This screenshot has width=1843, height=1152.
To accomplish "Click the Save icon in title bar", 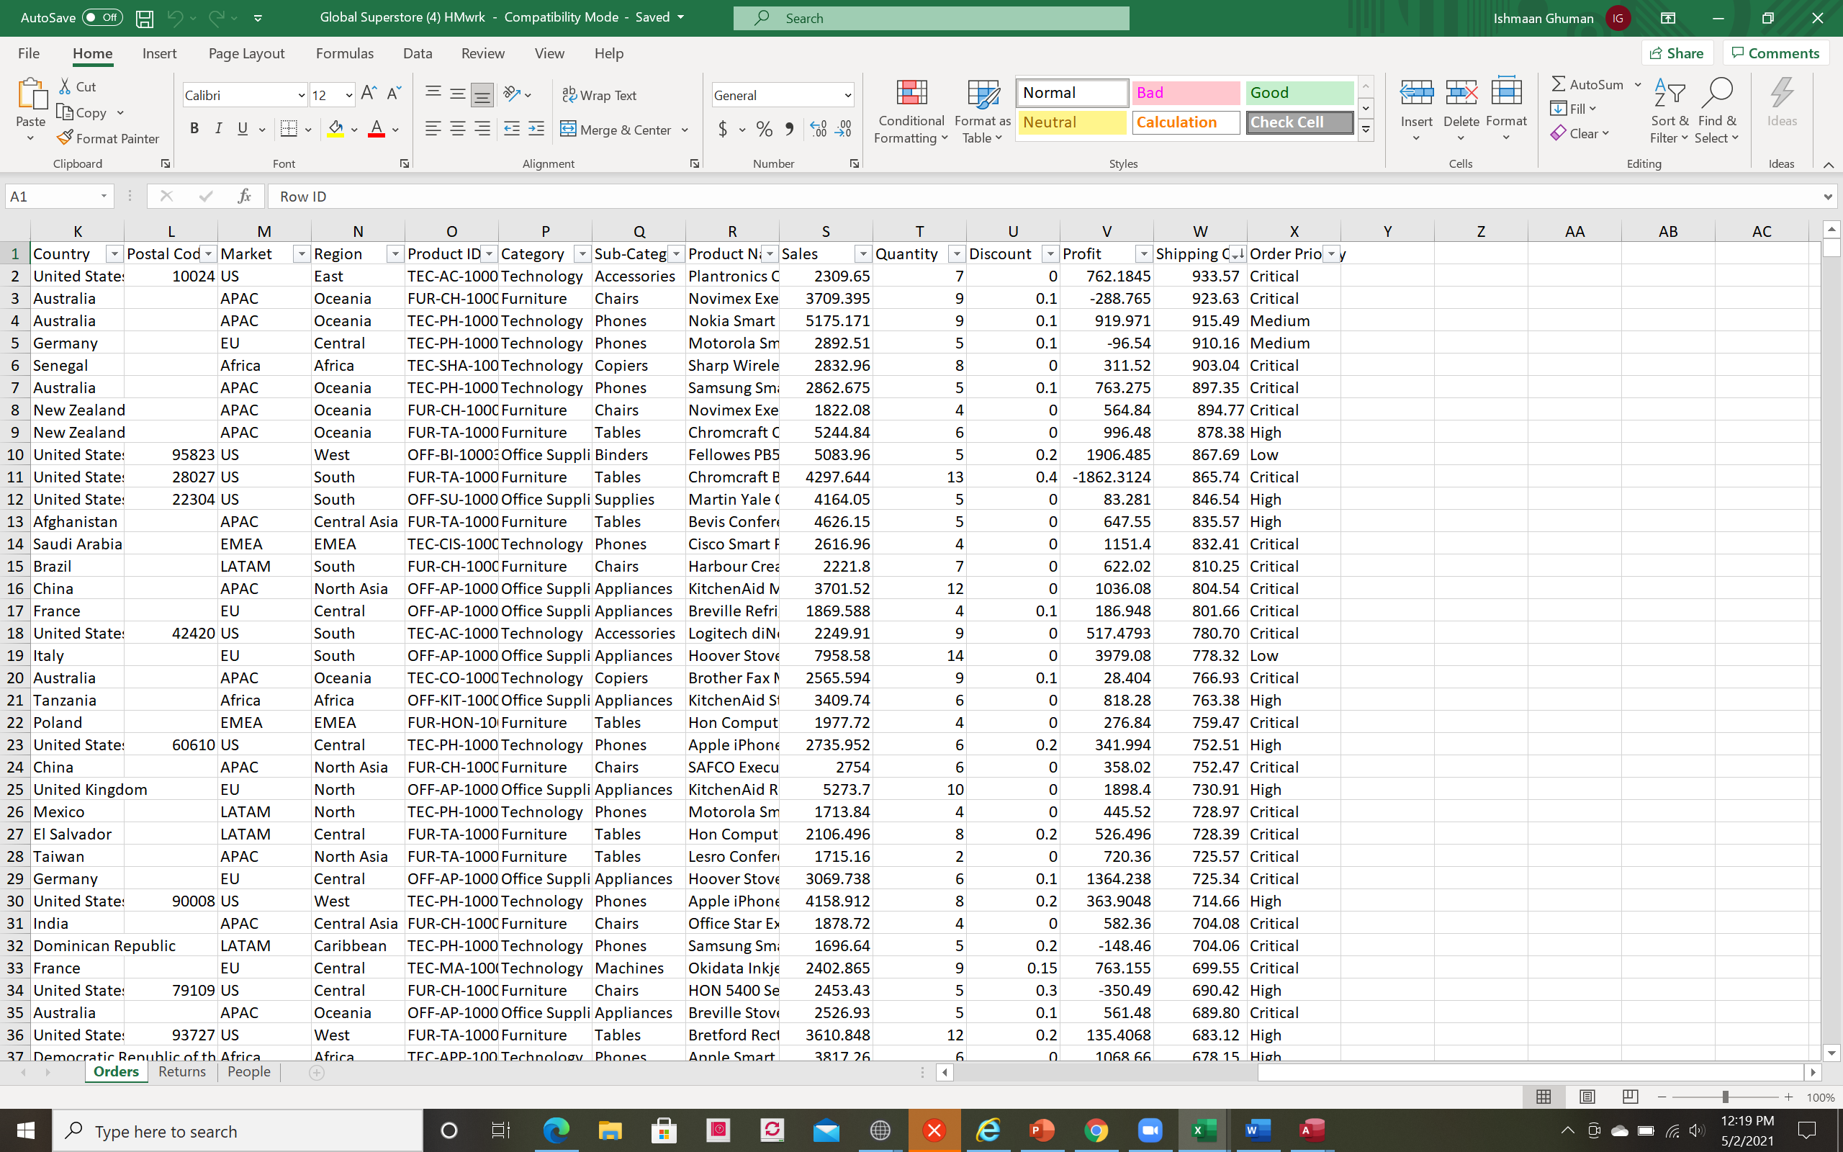I will point(145,18).
